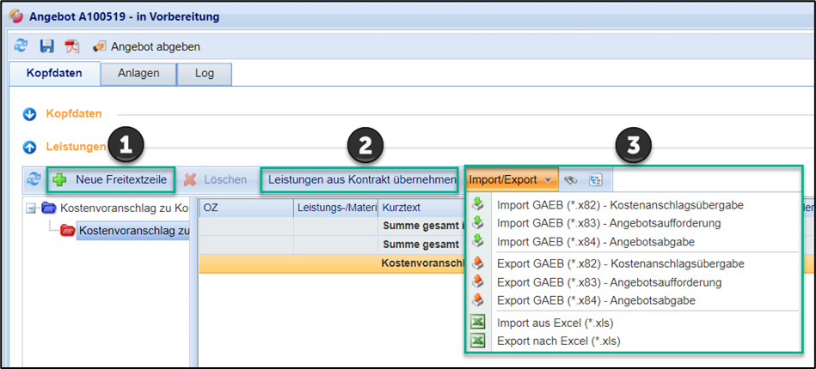The image size is (816, 369).
Task: Click the Excel icon next to Export nach Excel
Action: (478, 341)
